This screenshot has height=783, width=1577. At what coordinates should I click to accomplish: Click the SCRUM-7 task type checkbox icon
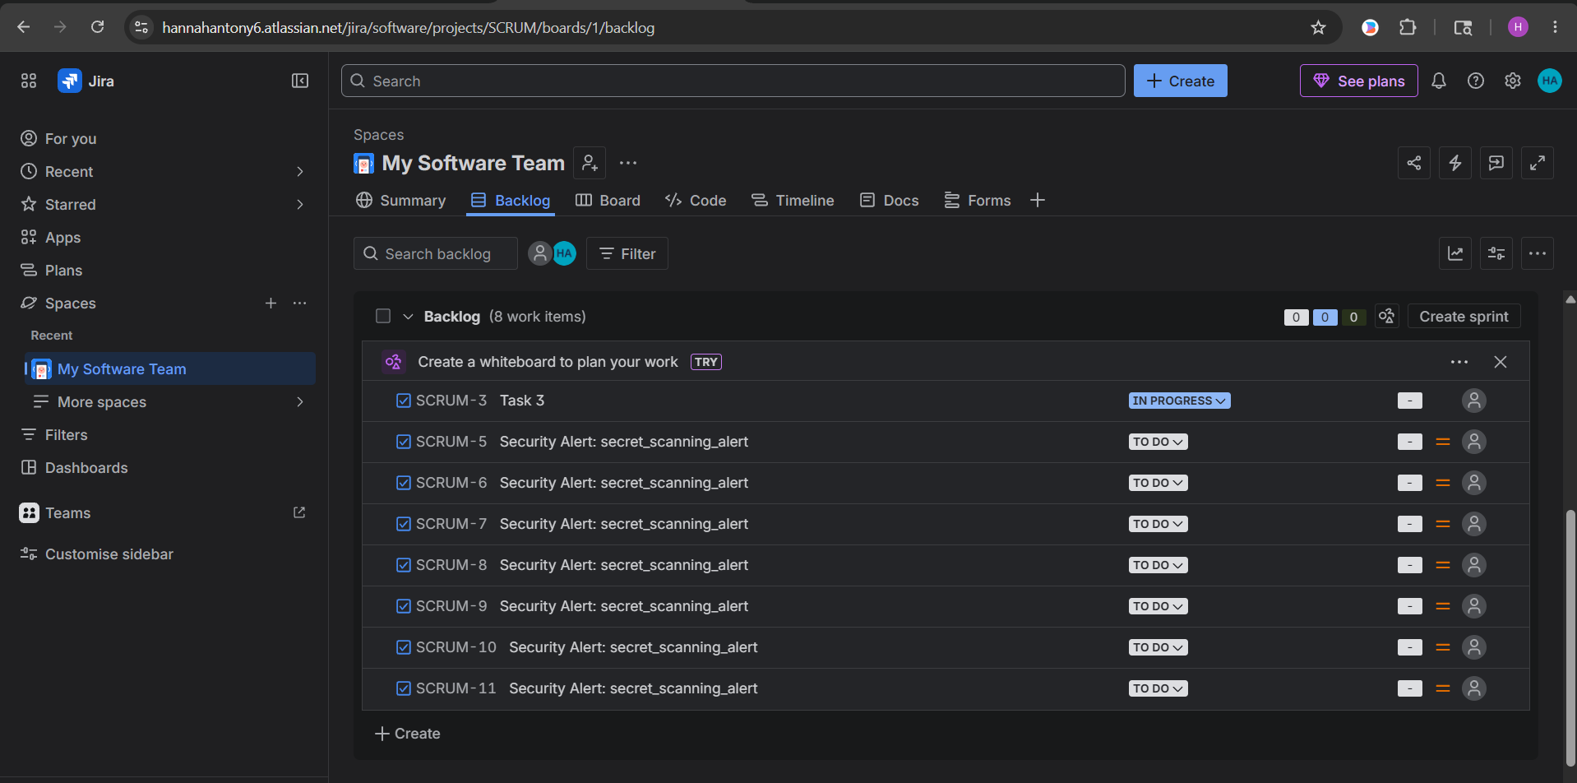404,524
